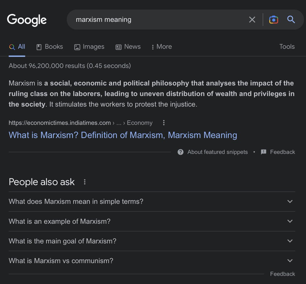Image resolution: width=306 pixels, height=284 pixels.
Task: Open the People also ask three-dot options
Action: tap(85, 182)
